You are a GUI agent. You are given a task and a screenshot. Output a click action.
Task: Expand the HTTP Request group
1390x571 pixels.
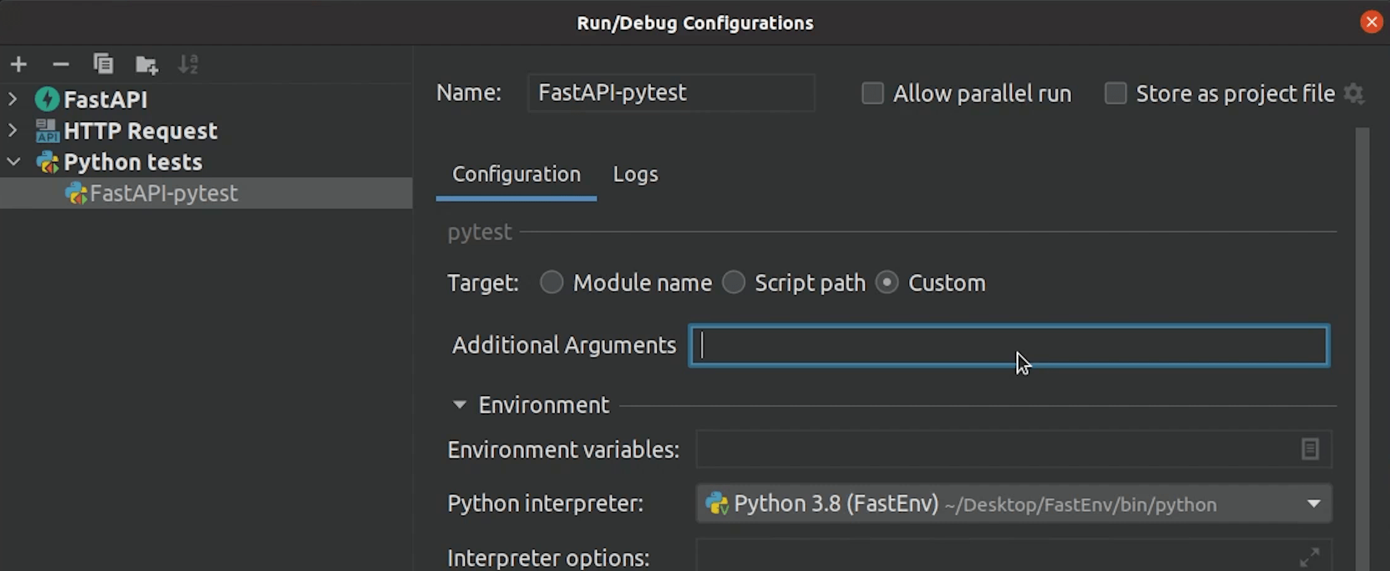[13, 131]
